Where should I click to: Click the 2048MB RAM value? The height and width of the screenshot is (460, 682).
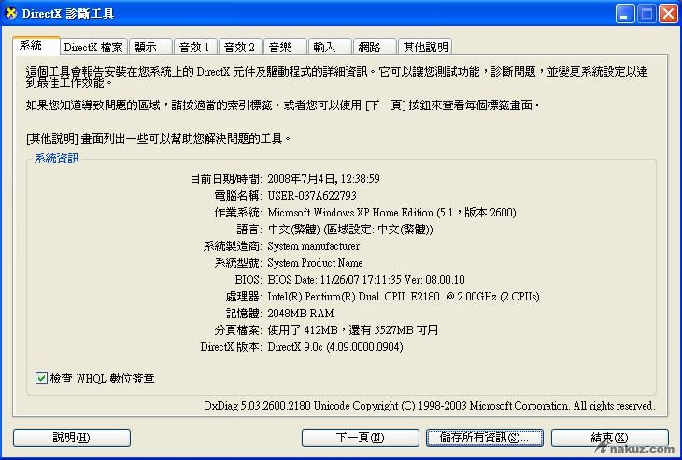[301, 314]
